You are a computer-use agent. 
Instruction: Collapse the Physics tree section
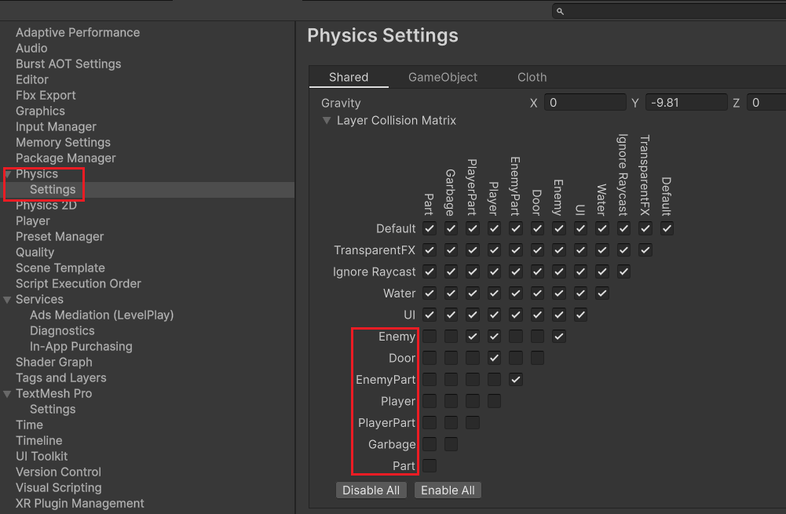tap(8, 174)
